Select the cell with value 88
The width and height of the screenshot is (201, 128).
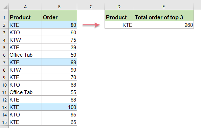(59, 62)
